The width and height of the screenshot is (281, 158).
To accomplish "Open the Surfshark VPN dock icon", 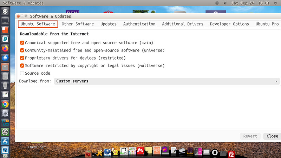I will click(5, 39).
